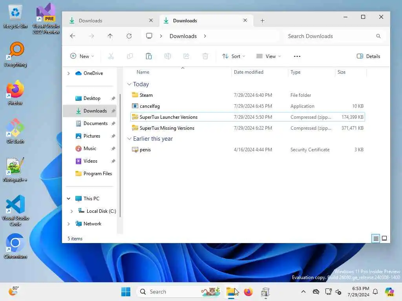
Task: Switch to the first Downloads tab
Action: coord(111,20)
